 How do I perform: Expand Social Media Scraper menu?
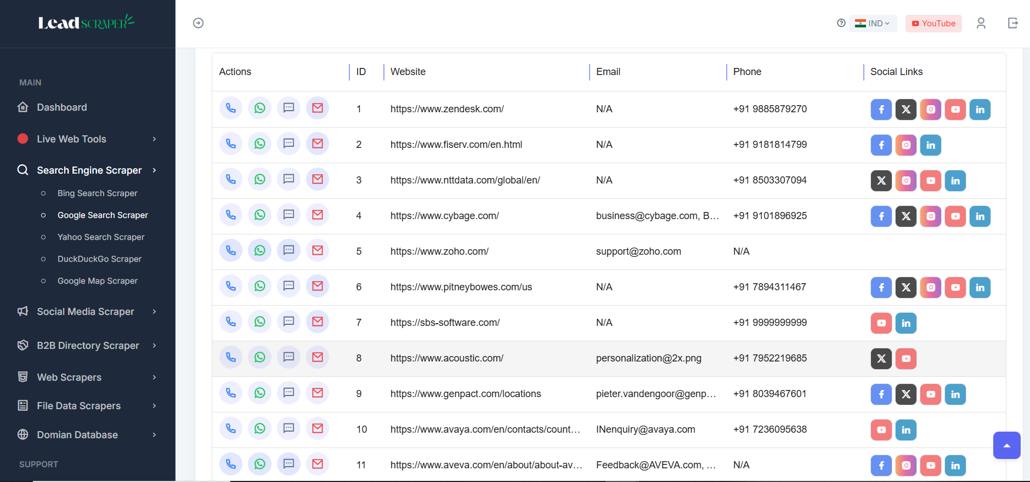point(88,312)
